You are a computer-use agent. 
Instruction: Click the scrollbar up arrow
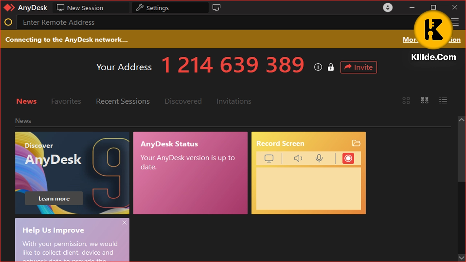pos(462,120)
